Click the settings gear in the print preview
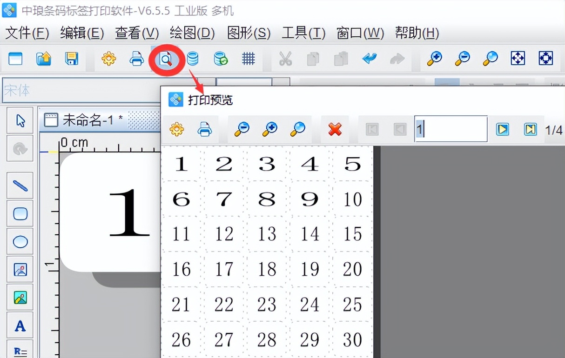Screen dimensions: 565x358 click(x=176, y=129)
